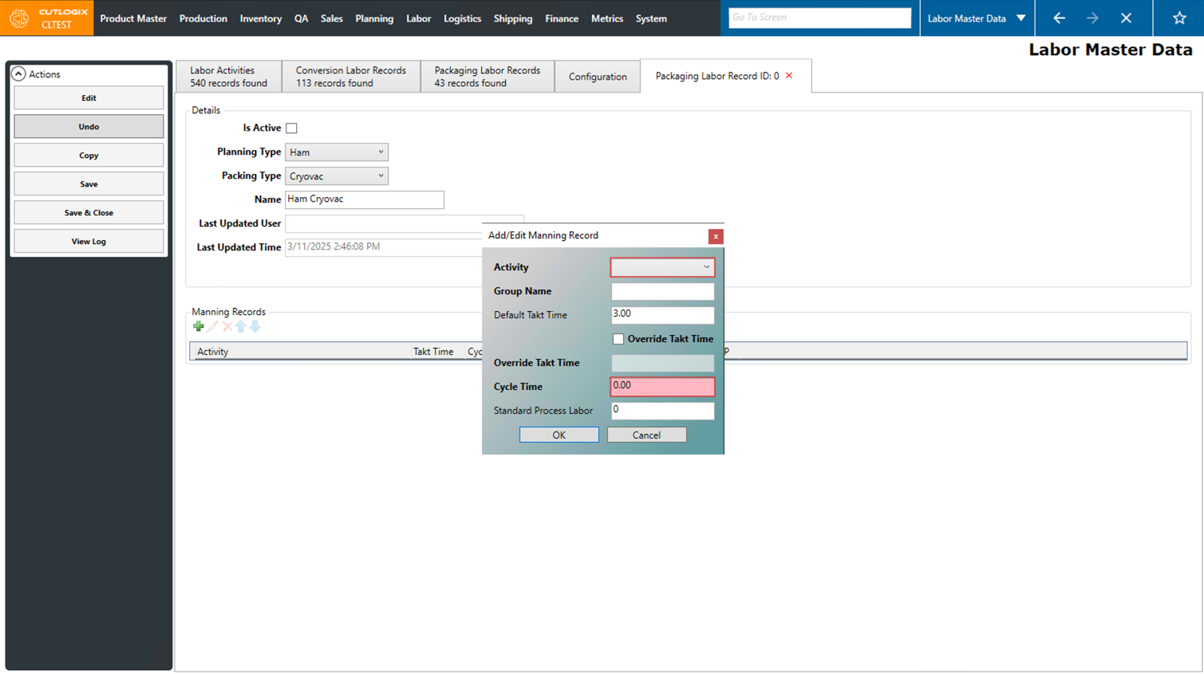The height and width of the screenshot is (674, 1204).
Task: Check the Override Takt Time checkbox
Action: pos(618,339)
